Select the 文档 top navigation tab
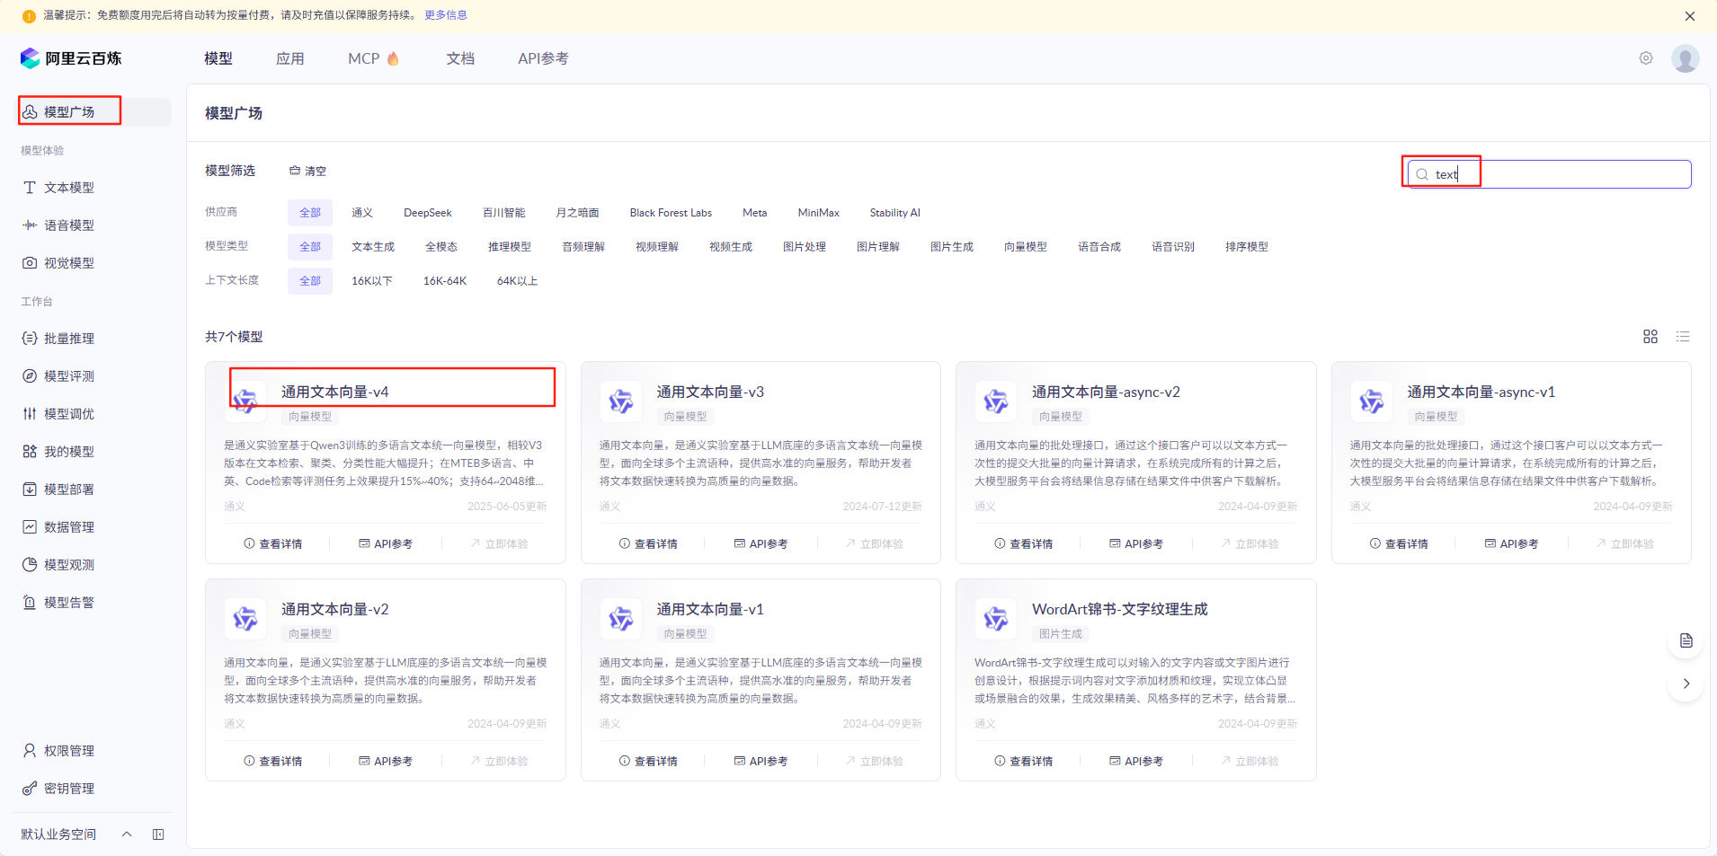Image resolution: width=1717 pixels, height=856 pixels. click(460, 58)
